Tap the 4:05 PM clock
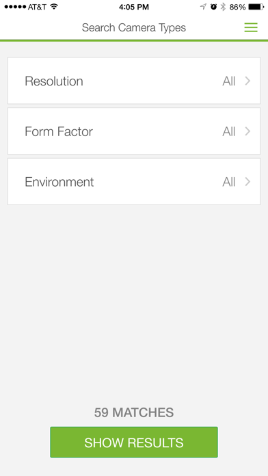 (x=134, y=7)
